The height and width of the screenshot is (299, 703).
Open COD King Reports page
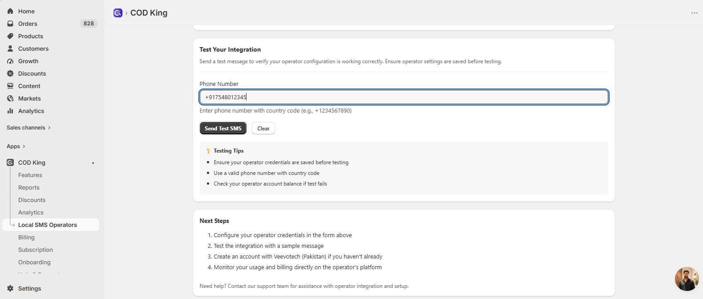coord(29,187)
